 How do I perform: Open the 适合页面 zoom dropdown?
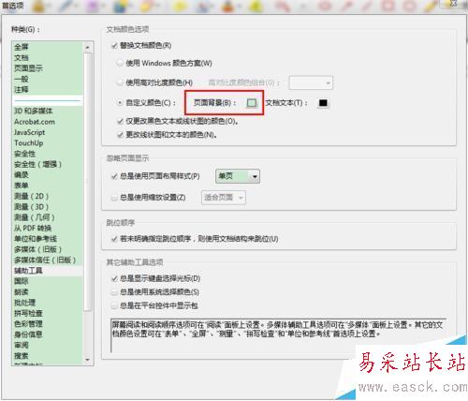[224, 198]
